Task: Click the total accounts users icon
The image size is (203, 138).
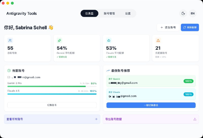Action: coord(10,40)
